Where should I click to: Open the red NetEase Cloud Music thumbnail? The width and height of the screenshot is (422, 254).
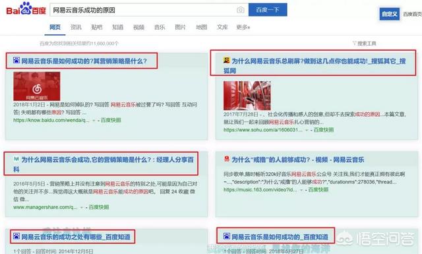pos(37,86)
